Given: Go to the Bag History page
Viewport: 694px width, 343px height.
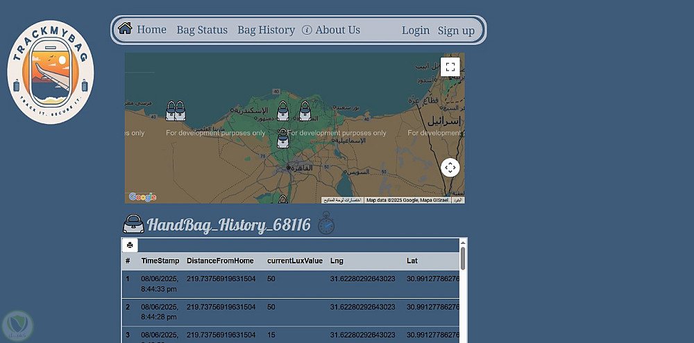Looking at the screenshot, I should [266, 30].
